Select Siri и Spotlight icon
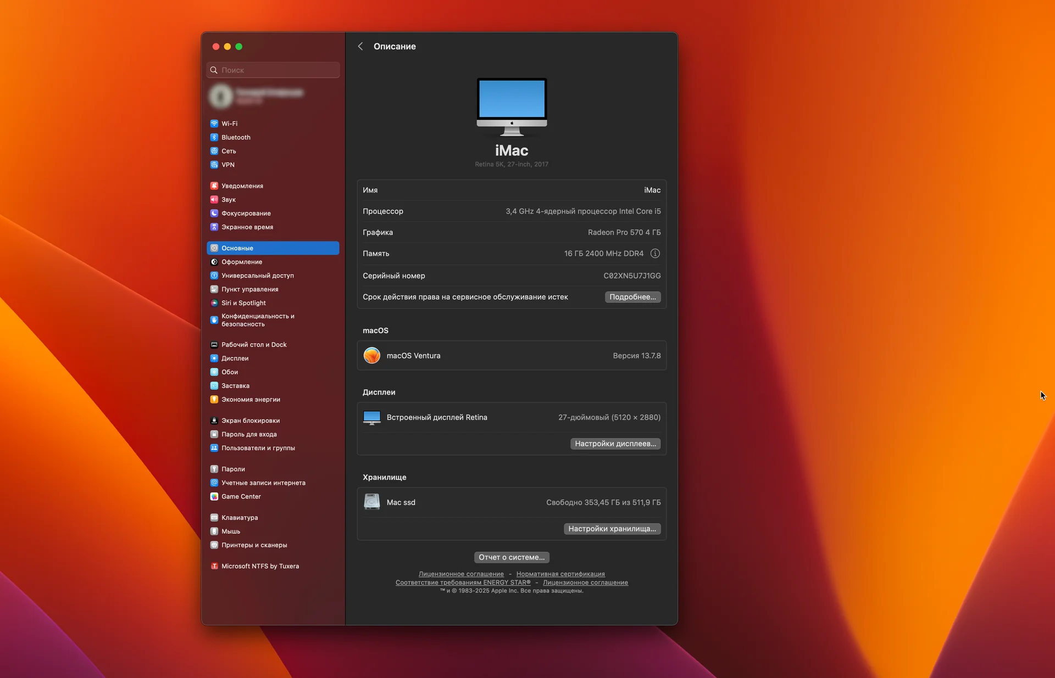 [x=214, y=303]
